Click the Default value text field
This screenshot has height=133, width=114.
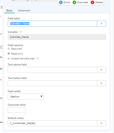pyautogui.click(x=52, y=123)
